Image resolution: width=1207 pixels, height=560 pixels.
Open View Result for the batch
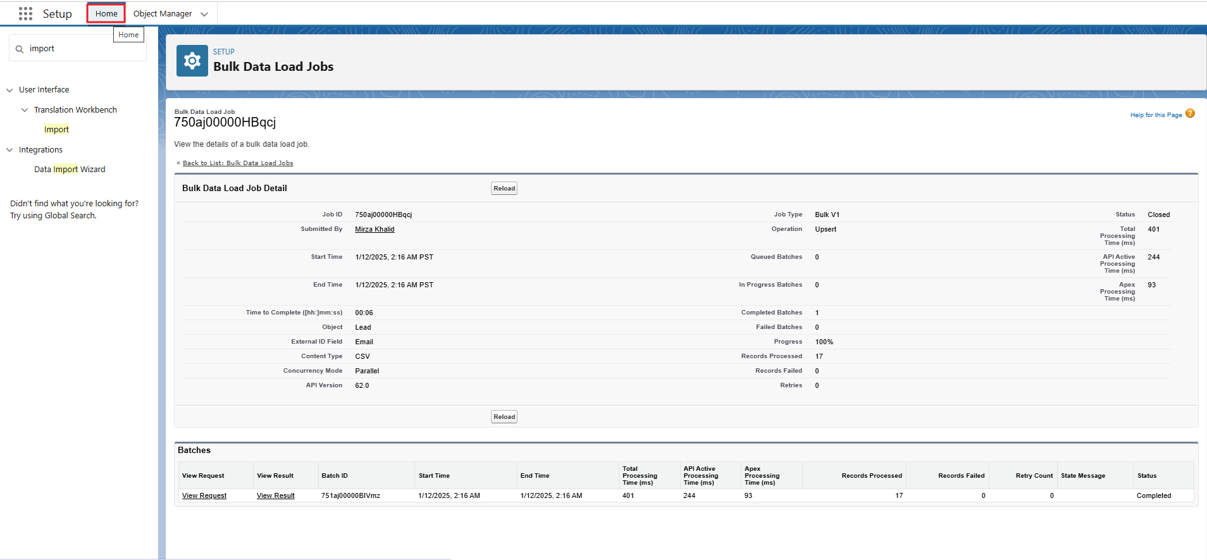[x=275, y=496]
